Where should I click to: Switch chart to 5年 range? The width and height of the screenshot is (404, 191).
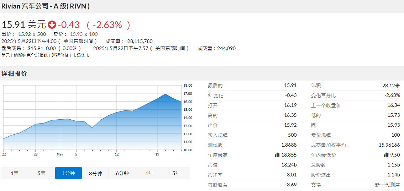coord(176,173)
